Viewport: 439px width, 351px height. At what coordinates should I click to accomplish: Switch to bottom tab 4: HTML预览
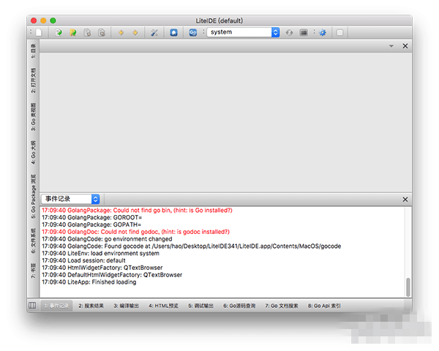(163, 306)
